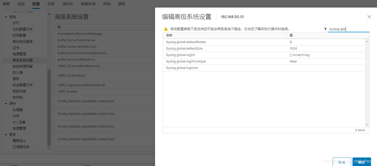Open PCI 设备 in the sidebar
Image resolution: width=377 pixels, height=166 pixels.
[x=19, y=122]
